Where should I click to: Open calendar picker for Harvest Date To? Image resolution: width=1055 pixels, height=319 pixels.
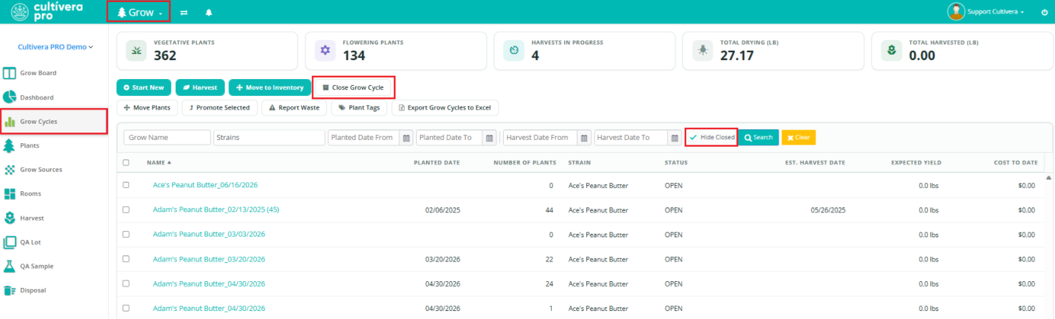pos(674,138)
